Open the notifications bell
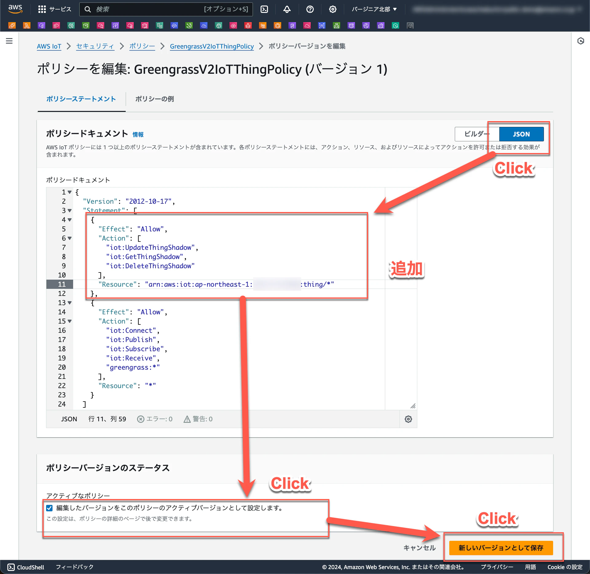 coord(287,9)
